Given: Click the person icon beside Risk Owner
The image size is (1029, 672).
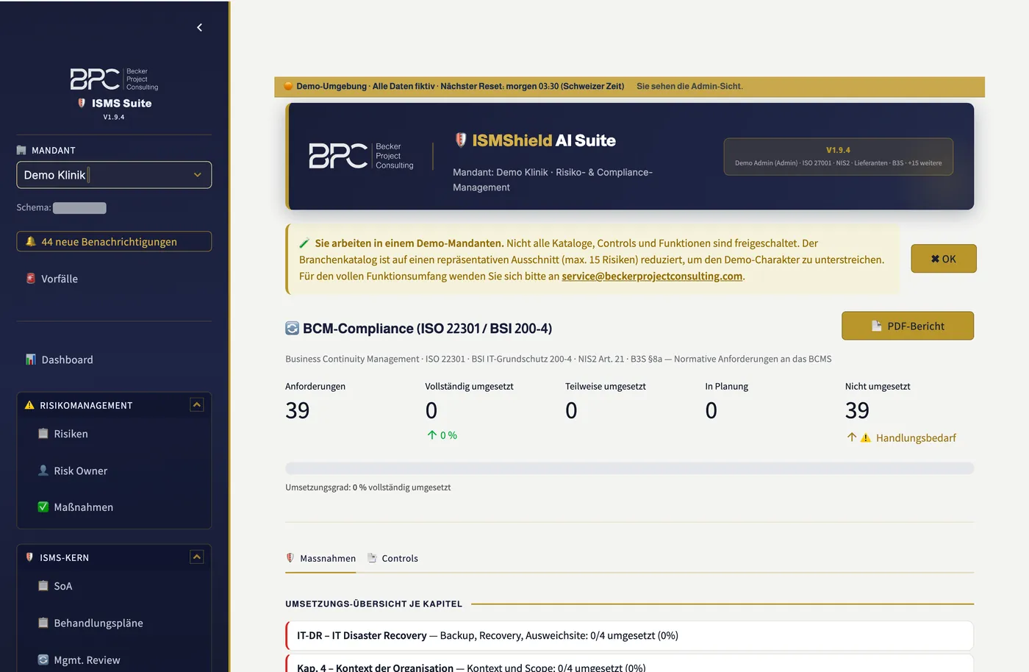Looking at the screenshot, I should coord(43,471).
